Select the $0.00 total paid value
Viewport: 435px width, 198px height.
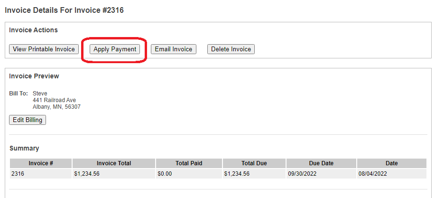165,174
